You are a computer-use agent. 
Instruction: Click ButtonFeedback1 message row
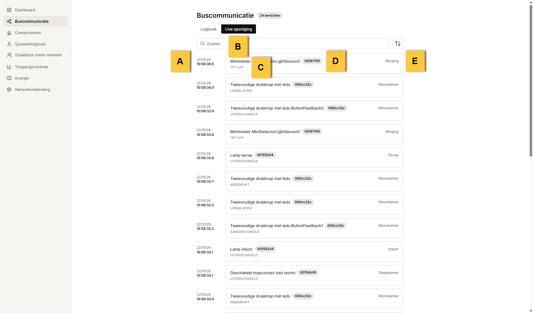(314, 228)
